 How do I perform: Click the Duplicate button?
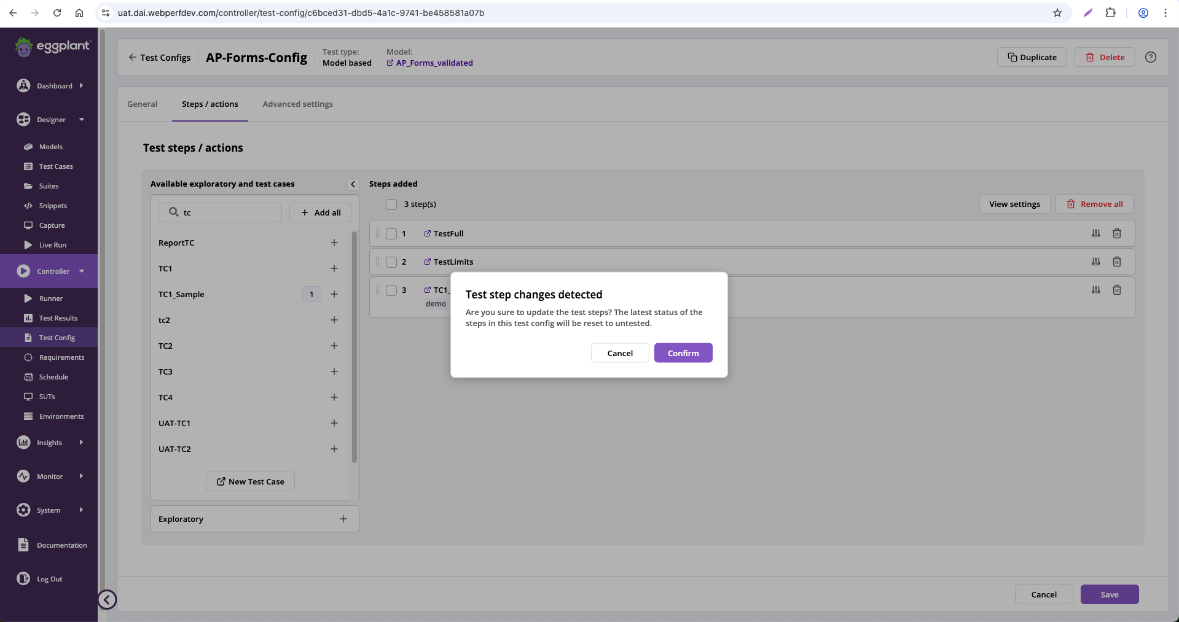1032,57
